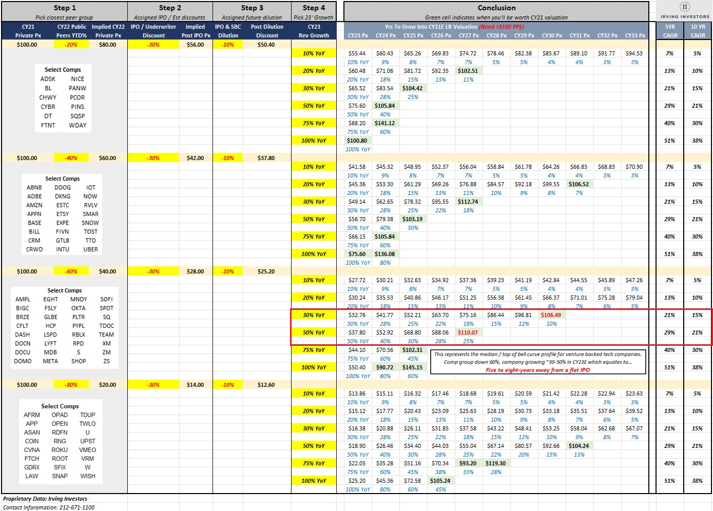Select the Step 4 header cell
Viewport: 713px width, 511px height.
click(314, 8)
